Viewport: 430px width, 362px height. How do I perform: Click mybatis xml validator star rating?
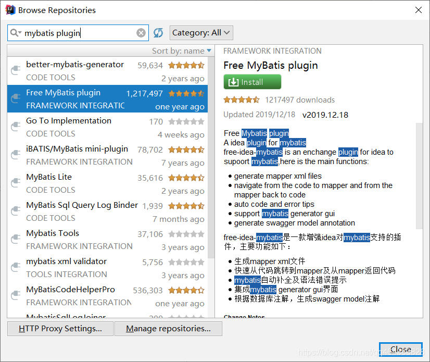(186, 262)
